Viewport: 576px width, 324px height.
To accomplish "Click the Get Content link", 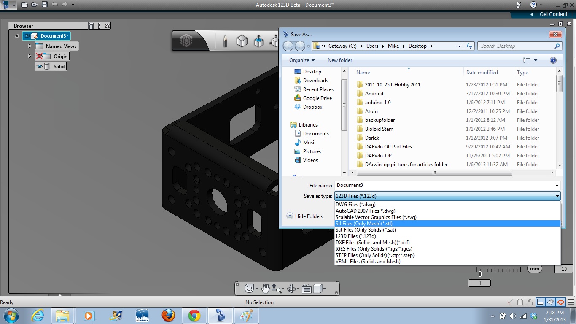I will (553, 14).
